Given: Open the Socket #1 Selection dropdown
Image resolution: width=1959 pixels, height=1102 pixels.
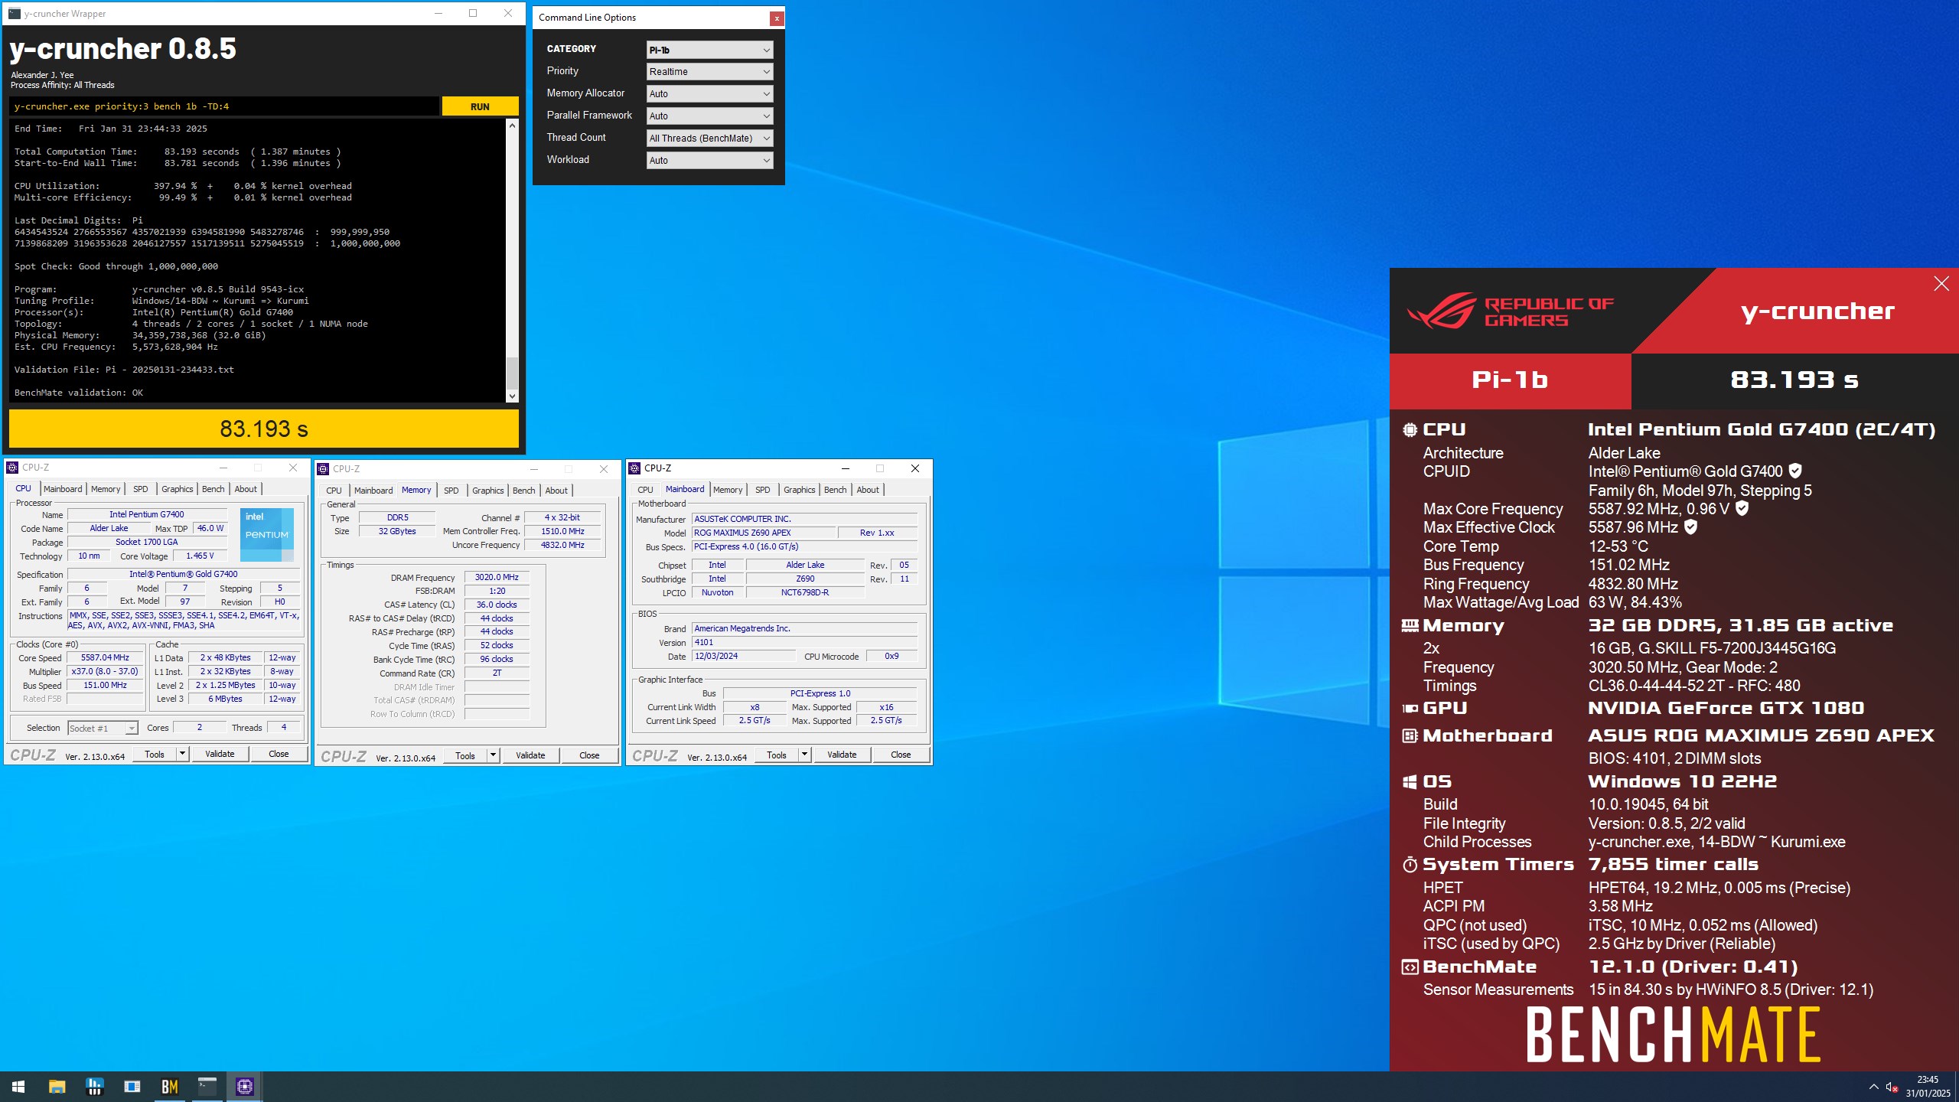Looking at the screenshot, I should coord(103,728).
